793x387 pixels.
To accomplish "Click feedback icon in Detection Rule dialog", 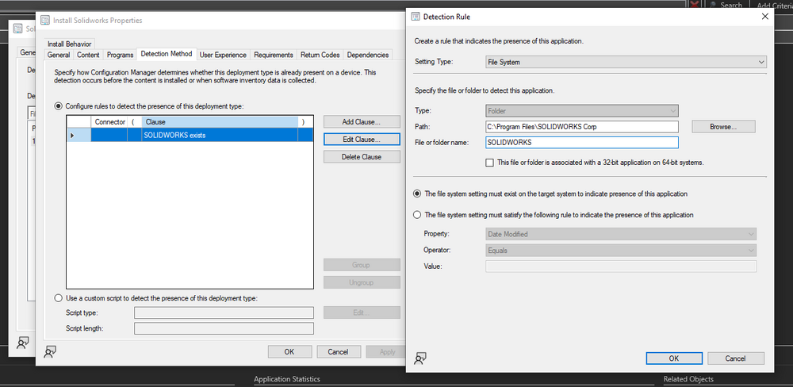I will 420,358.
